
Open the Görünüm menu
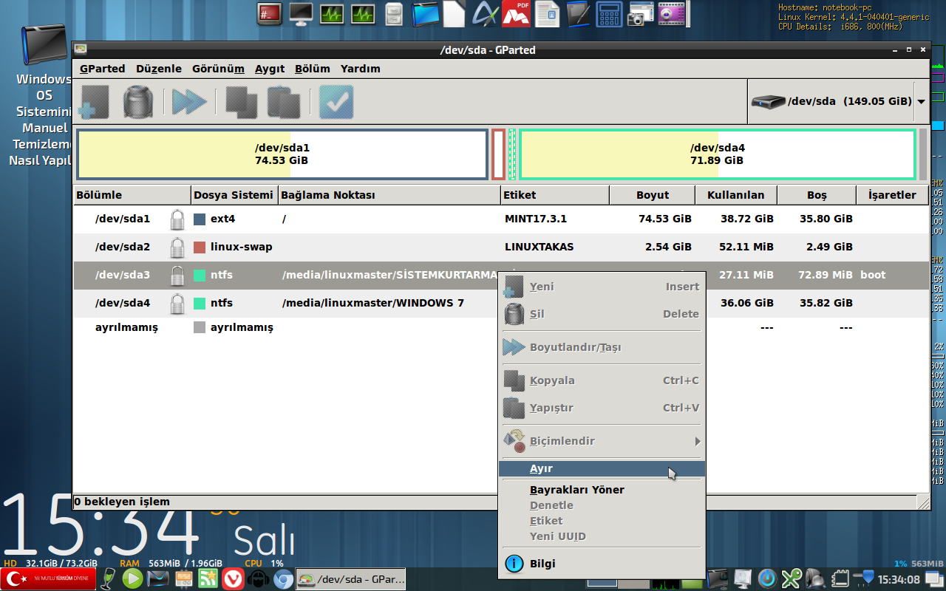(x=218, y=69)
